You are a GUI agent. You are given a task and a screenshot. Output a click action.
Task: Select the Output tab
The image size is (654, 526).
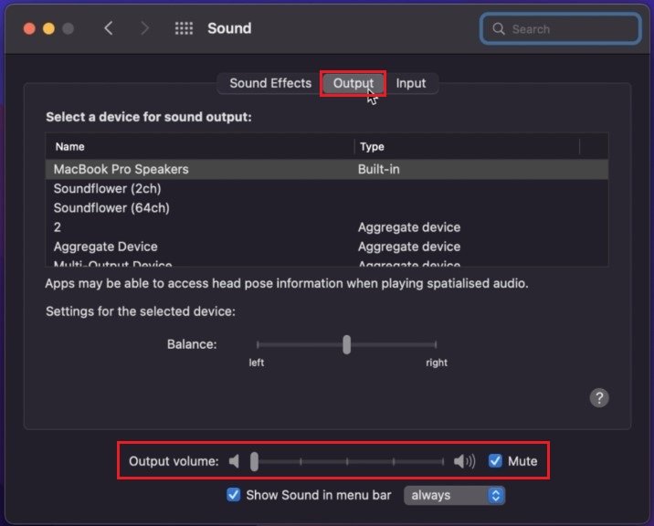353,83
